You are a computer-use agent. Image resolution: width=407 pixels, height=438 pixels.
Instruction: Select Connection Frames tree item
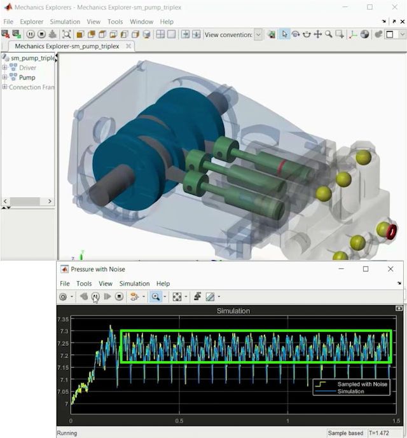[x=31, y=87]
